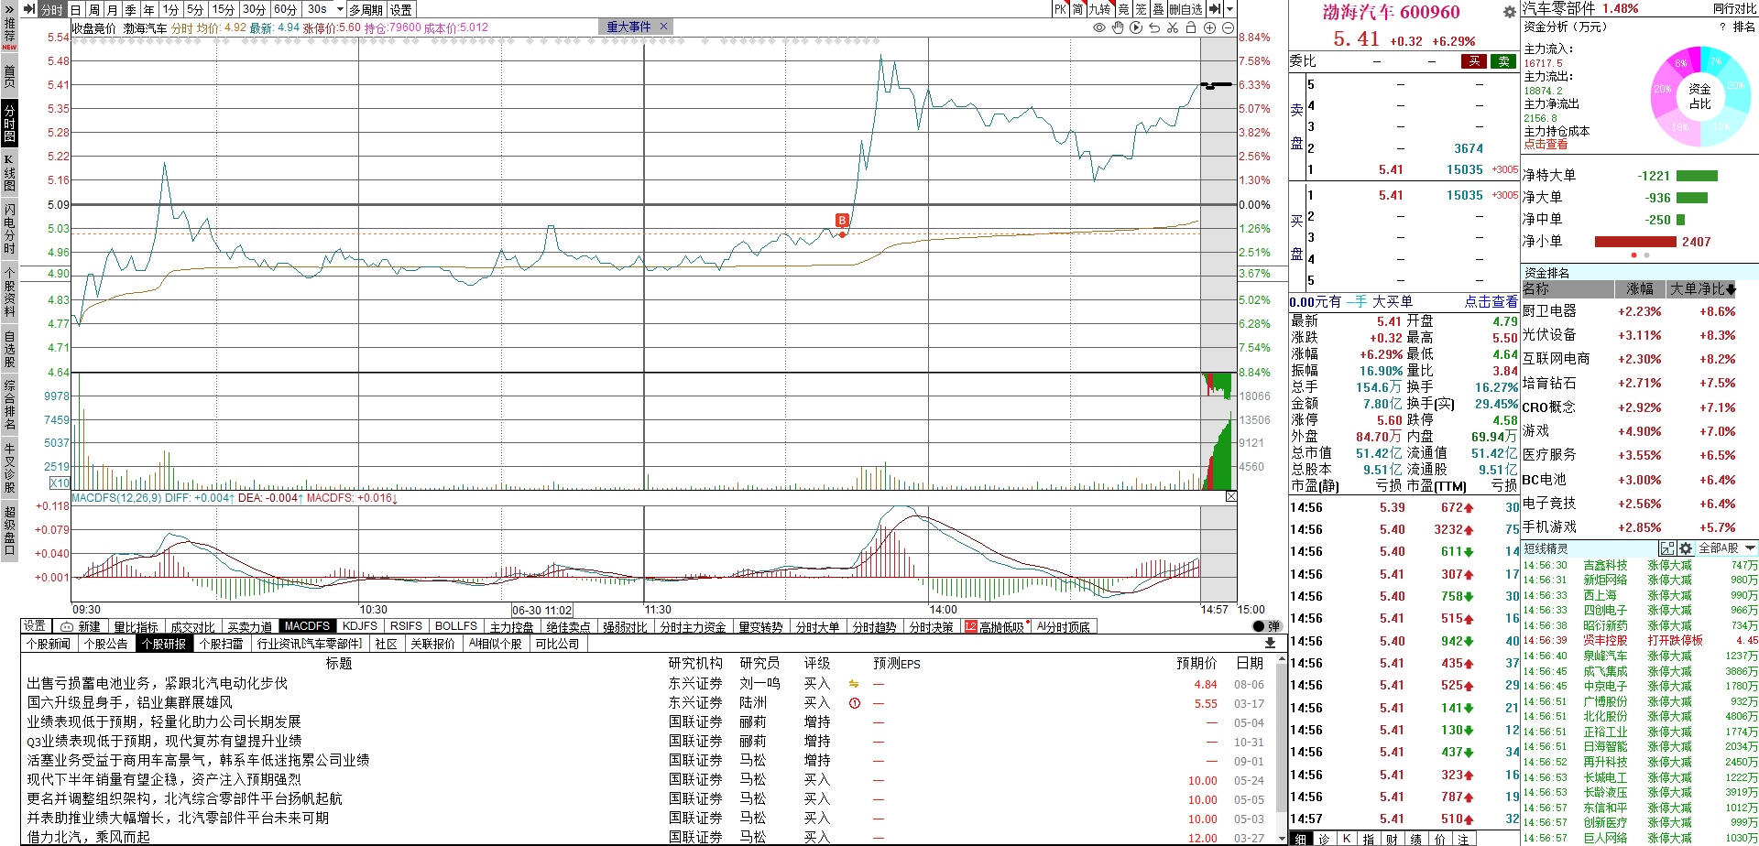Open settings gear next to 渤海汽车 600960
This screenshot has height=846, width=1759.
(1510, 12)
